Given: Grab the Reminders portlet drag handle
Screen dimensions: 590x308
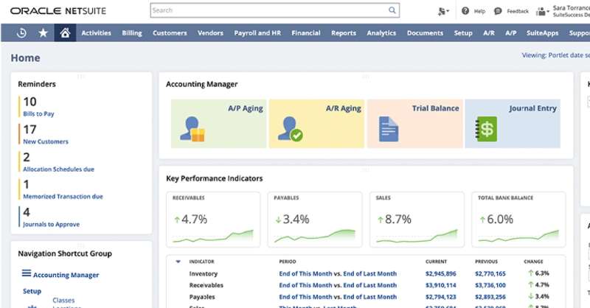Looking at the screenshot, I should [81, 77].
